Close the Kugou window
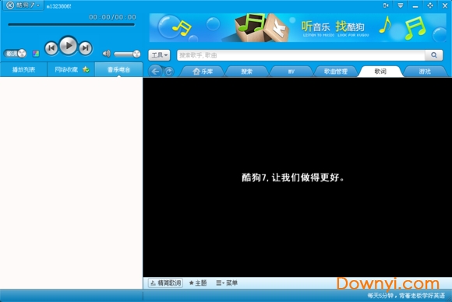The image size is (452, 302). point(445,5)
